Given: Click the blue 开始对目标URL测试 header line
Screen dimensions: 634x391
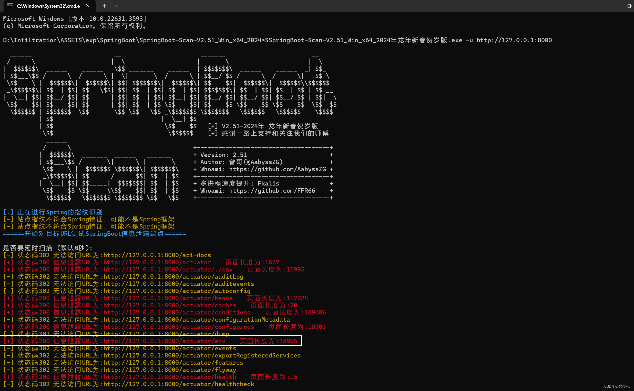Looking at the screenshot, I should point(95,234).
